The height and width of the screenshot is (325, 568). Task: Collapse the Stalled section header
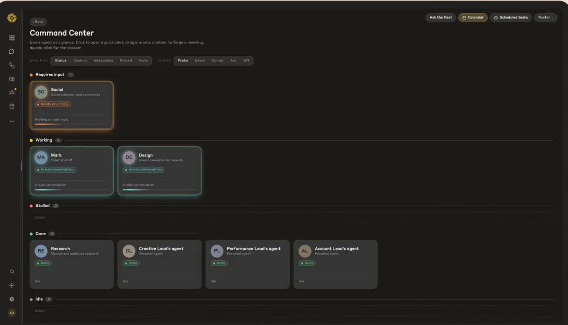(42, 206)
